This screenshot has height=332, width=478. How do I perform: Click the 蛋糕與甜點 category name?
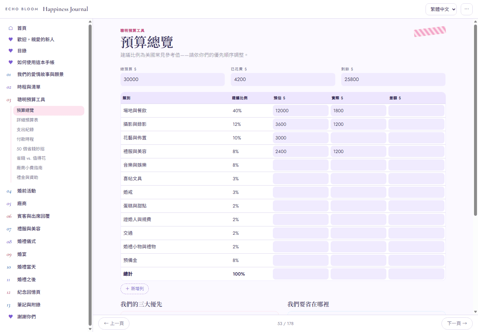click(x=135, y=206)
